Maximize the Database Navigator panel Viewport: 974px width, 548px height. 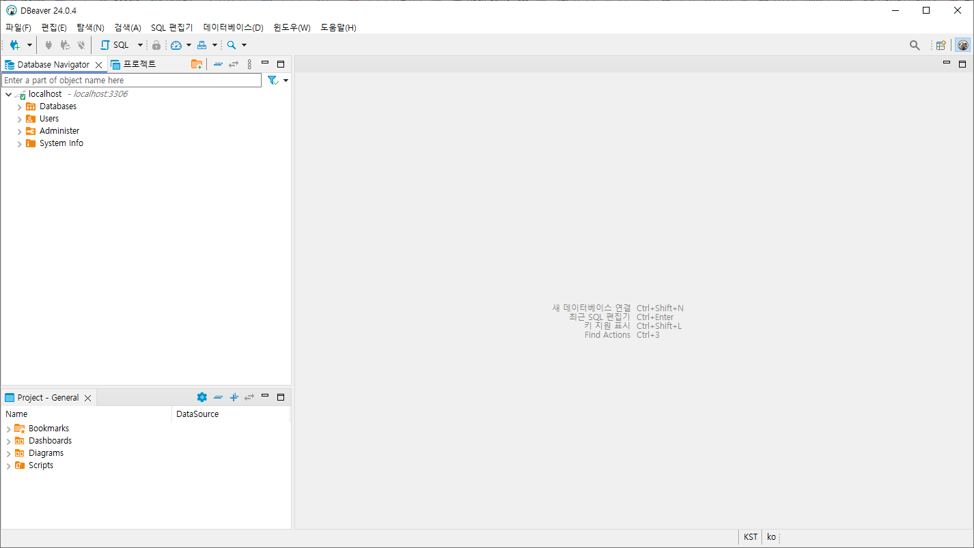click(x=281, y=64)
